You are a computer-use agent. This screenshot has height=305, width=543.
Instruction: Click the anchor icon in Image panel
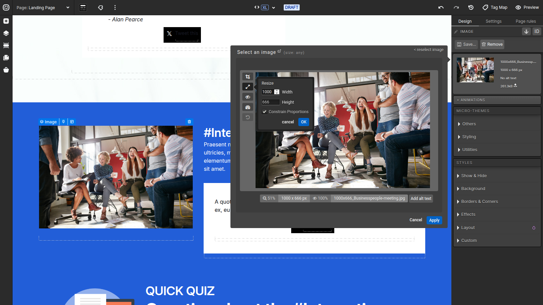pos(526,32)
